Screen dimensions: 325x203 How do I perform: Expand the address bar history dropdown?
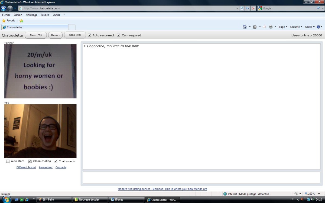(x=237, y=8)
